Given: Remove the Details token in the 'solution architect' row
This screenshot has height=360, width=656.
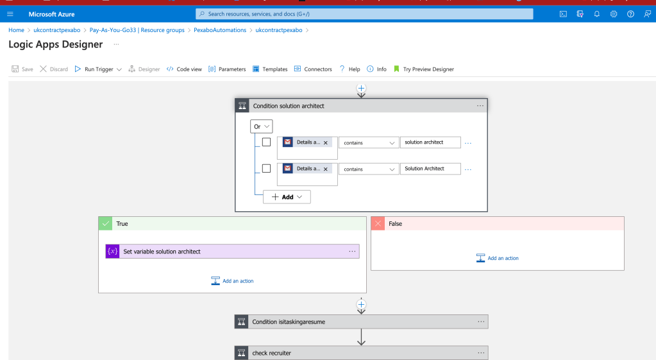Looking at the screenshot, I should point(326,142).
